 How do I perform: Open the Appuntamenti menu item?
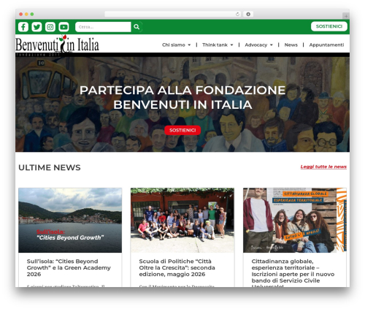[x=326, y=45]
